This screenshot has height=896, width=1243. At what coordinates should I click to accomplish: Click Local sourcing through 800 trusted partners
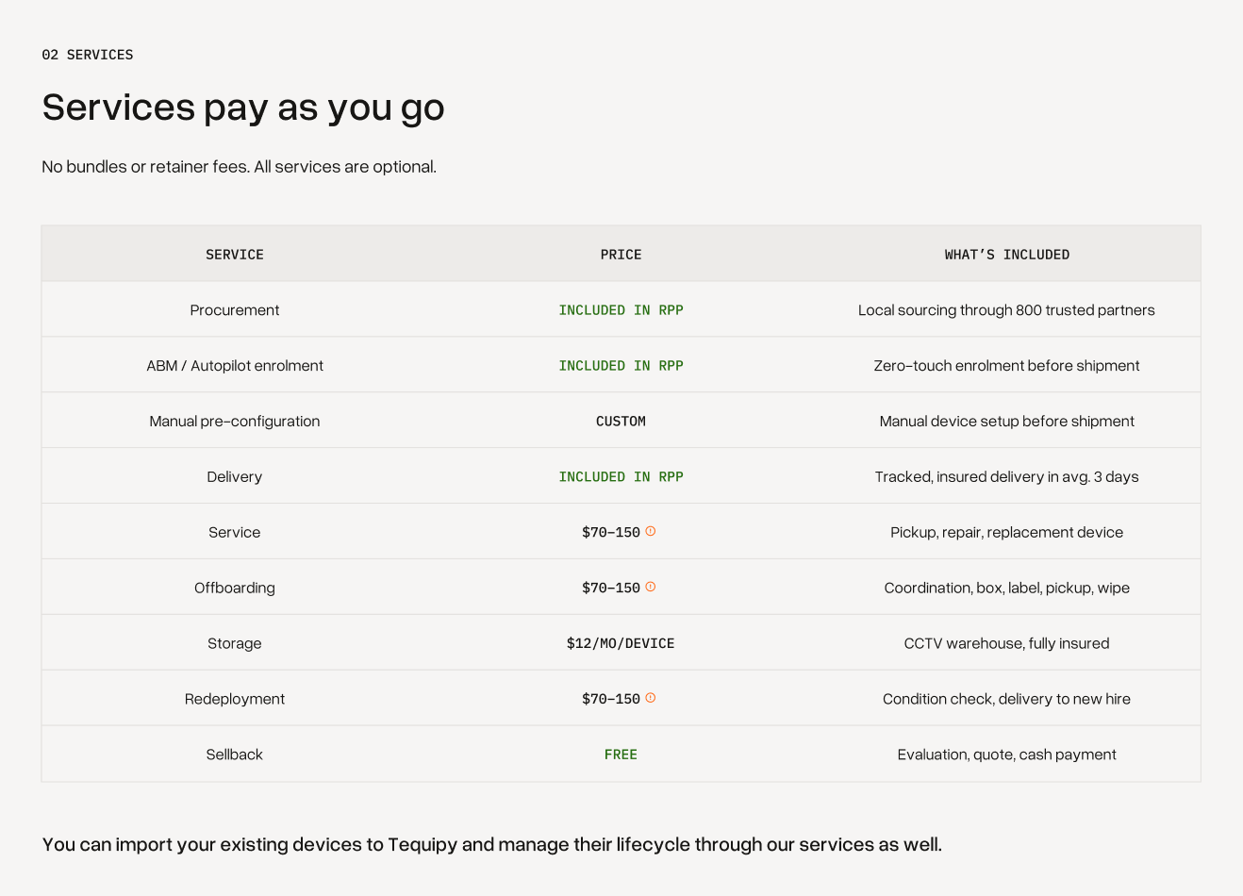tap(1007, 310)
